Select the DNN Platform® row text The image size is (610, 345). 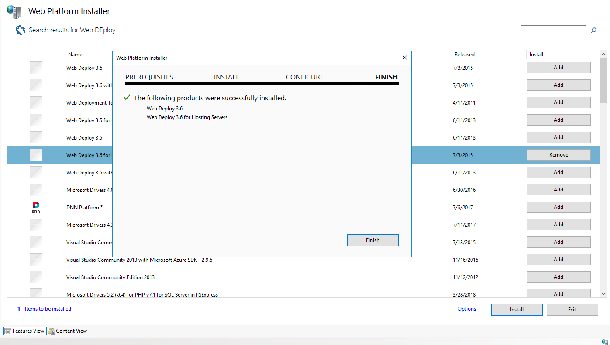(85, 207)
